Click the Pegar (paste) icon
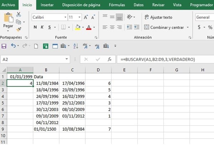 pos(8,20)
